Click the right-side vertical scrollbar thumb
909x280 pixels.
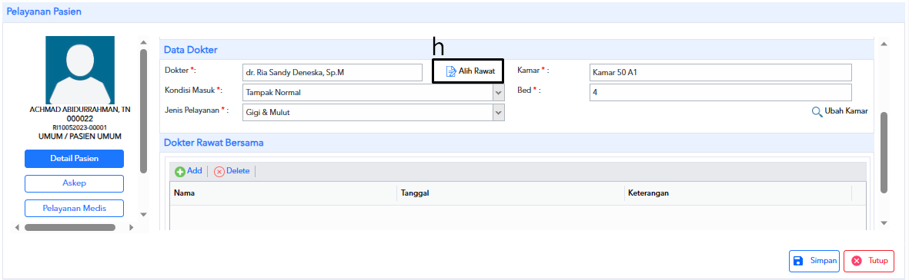pyautogui.click(x=884, y=153)
